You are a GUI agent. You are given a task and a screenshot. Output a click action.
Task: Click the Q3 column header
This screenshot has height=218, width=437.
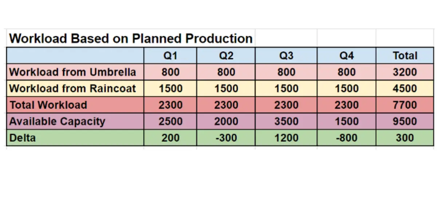tap(286, 56)
